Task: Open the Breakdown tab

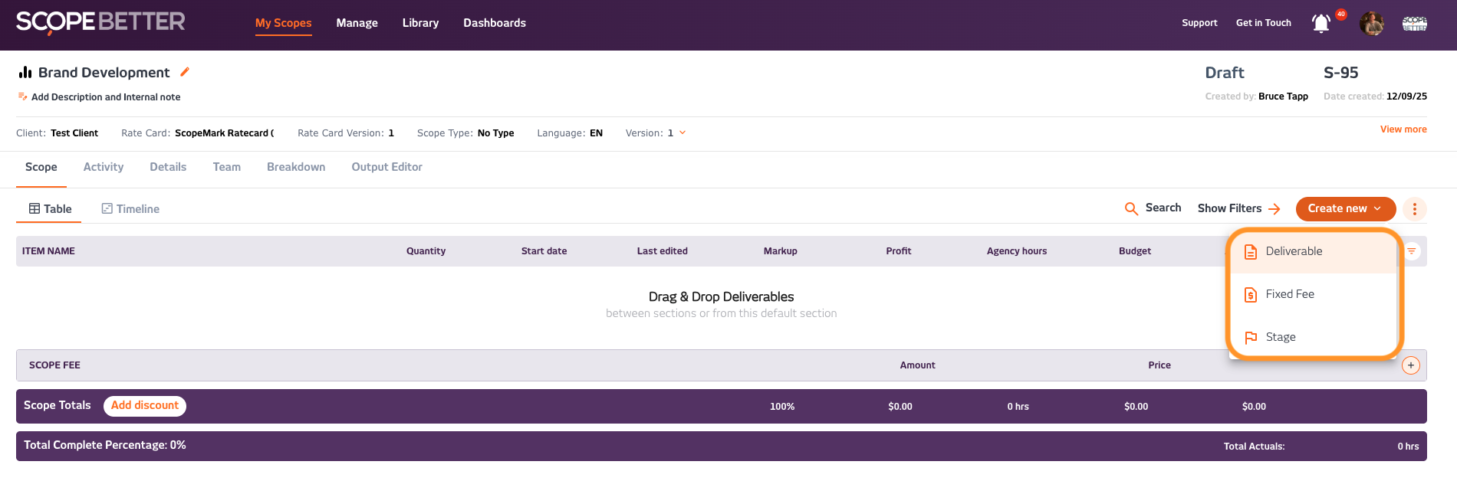Action: tap(296, 167)
